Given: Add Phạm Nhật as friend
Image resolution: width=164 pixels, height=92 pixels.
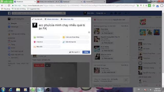Looking at the screenshot, I should pos(107,33).
